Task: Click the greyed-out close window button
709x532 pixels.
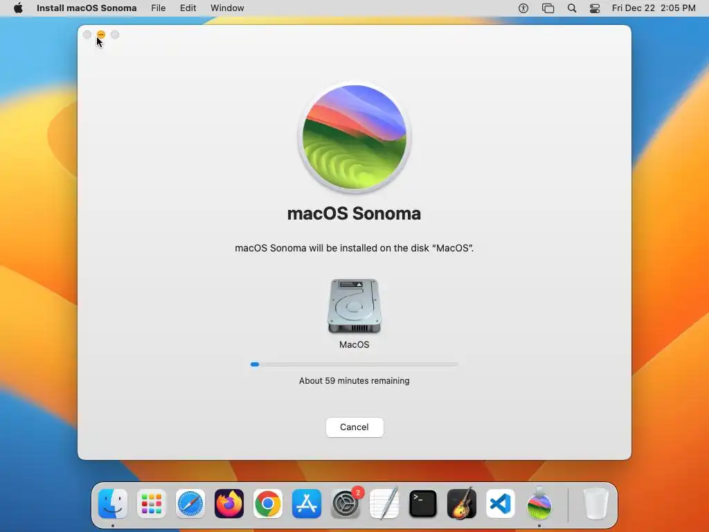Action: [x=87, y=35]
